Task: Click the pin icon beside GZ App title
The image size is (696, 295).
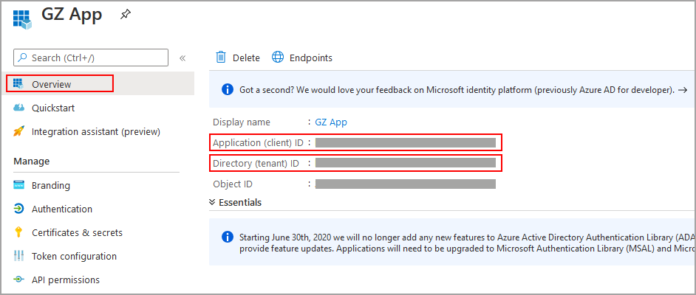Action: click(x=126, y=15)
